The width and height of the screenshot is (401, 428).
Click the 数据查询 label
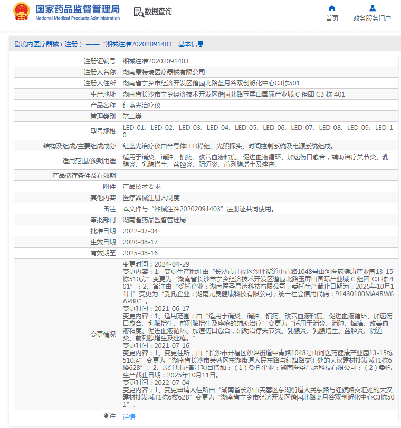click(158, 12)
